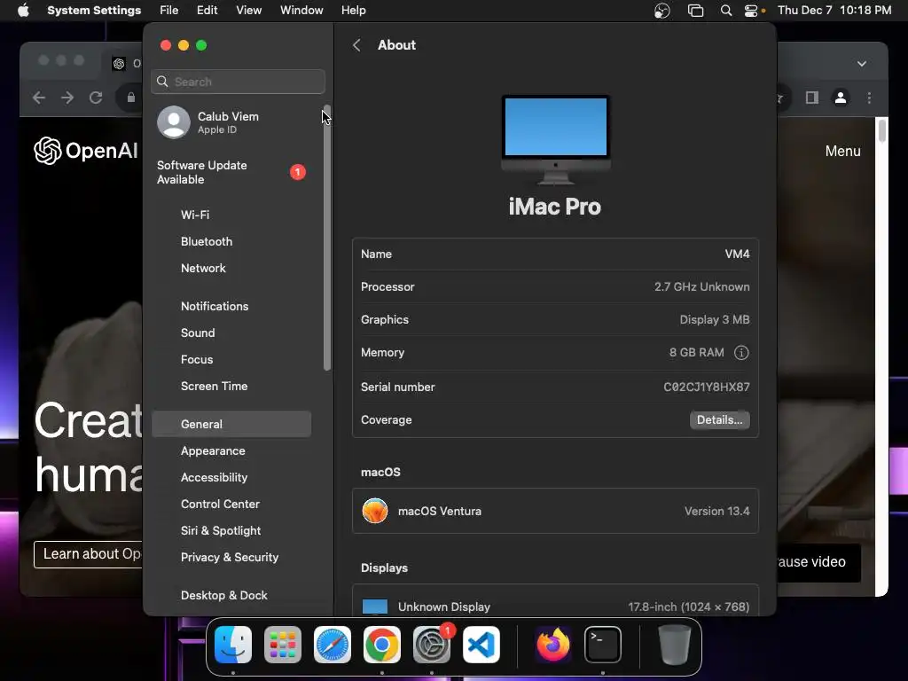Click the Settings sidebar scrollbar
This screenshot has width=908, height=681.
pos(327,238)
